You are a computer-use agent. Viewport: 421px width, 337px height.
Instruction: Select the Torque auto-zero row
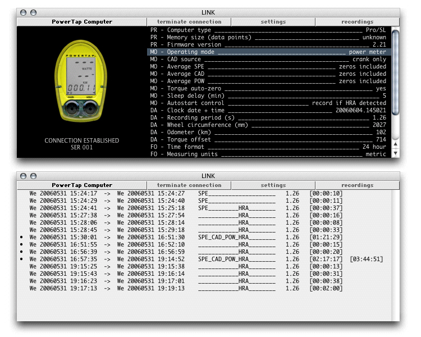pos(269,88)
